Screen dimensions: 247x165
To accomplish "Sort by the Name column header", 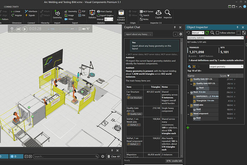I will [x=191, y=76].
